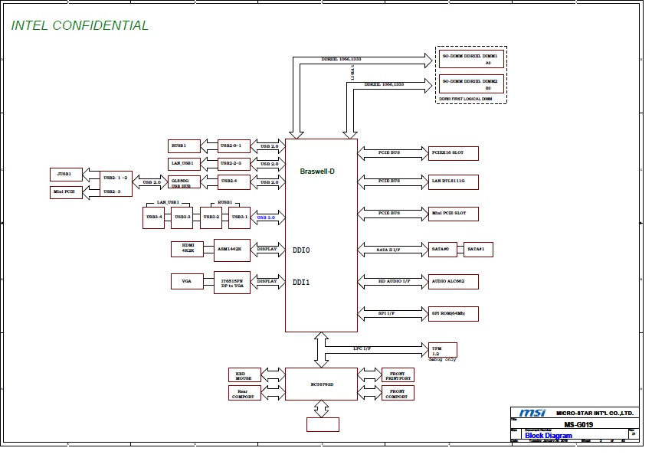The width and height of the screenshot is (652, 461).
Task: Select the SPI ROM(64Mb) box
Action: click(453, 313)
